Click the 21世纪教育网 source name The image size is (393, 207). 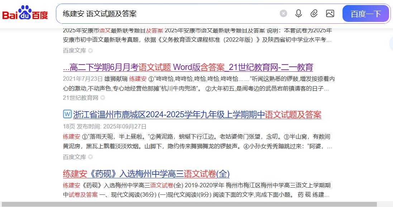tap(81, 98)
